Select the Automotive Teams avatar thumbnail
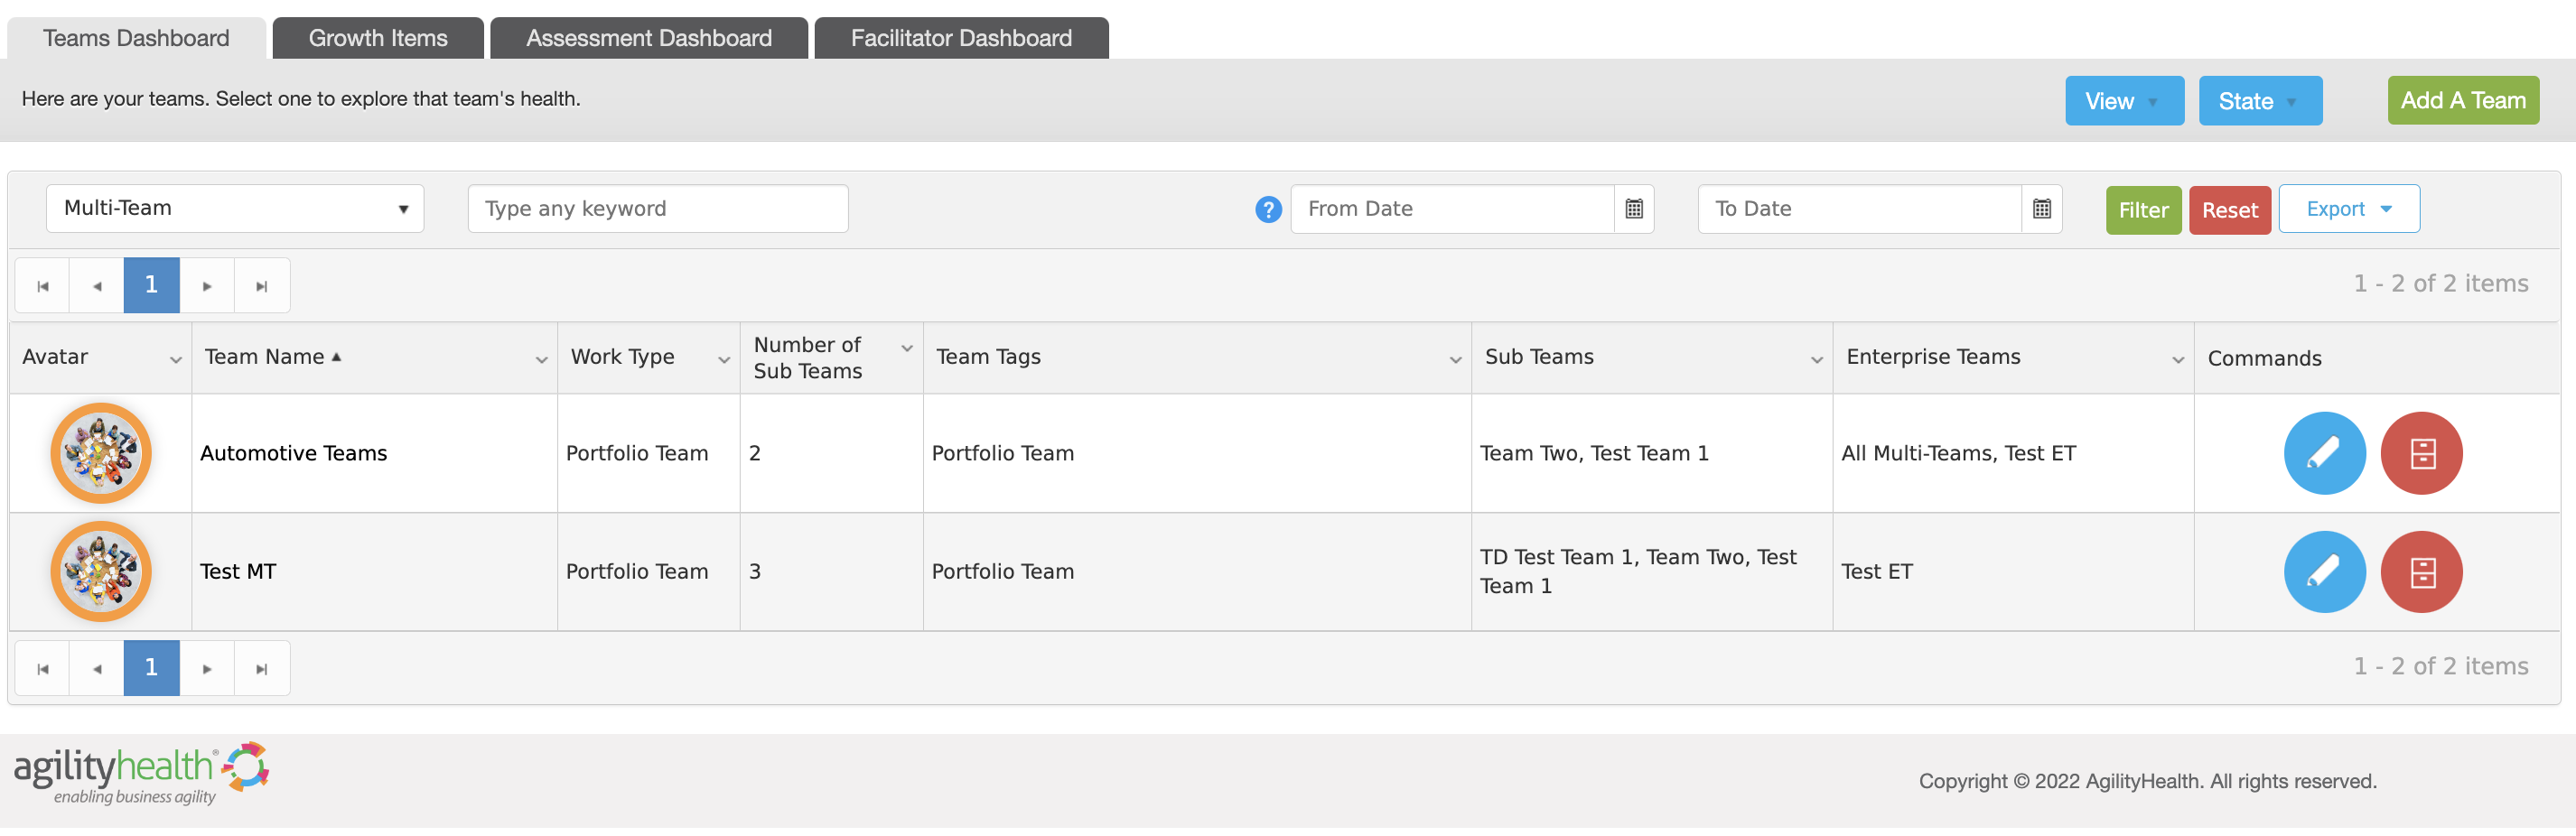 pyautogui.click(x=101, y=453)
